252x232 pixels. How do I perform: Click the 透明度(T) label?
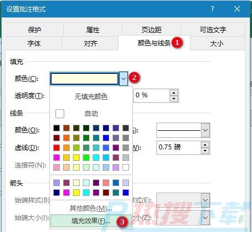pos(30,96)
